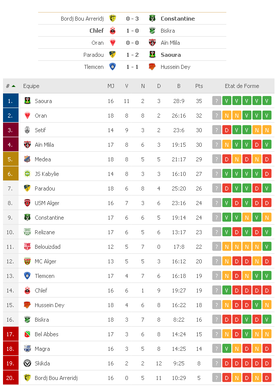Open the Bordj Bou Arreridj link in the standings
The width and height of the screenshot is (276, 386).
click(56, 377)
